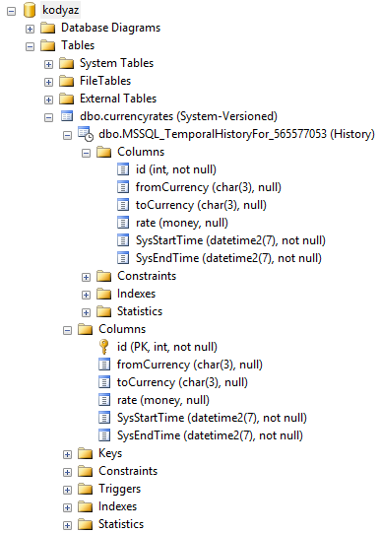
Task: Expand the main table Indexes node
Action: tap(67, 507)
